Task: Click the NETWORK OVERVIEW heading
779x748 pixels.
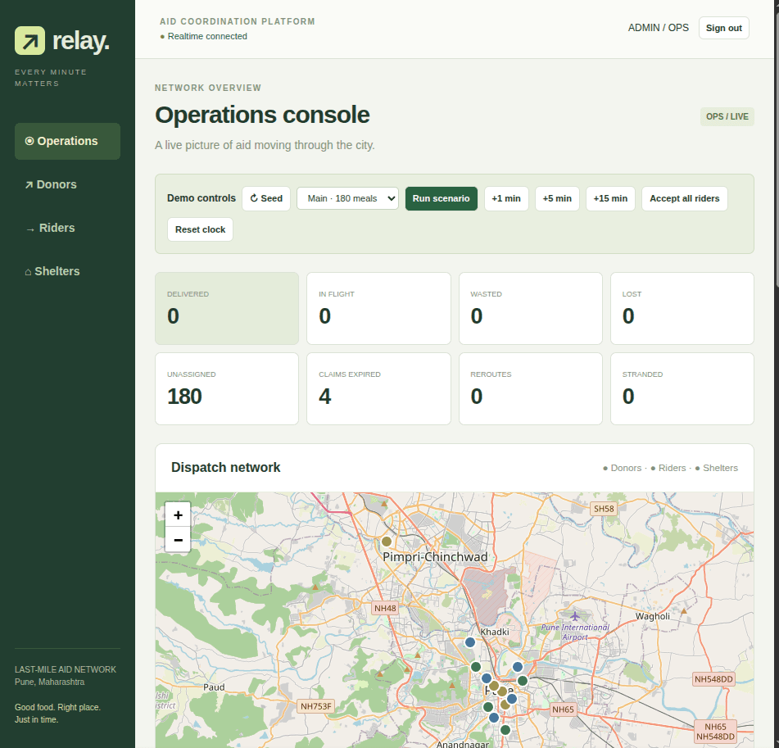Action: pyautogui.click(x=208, y=88)
